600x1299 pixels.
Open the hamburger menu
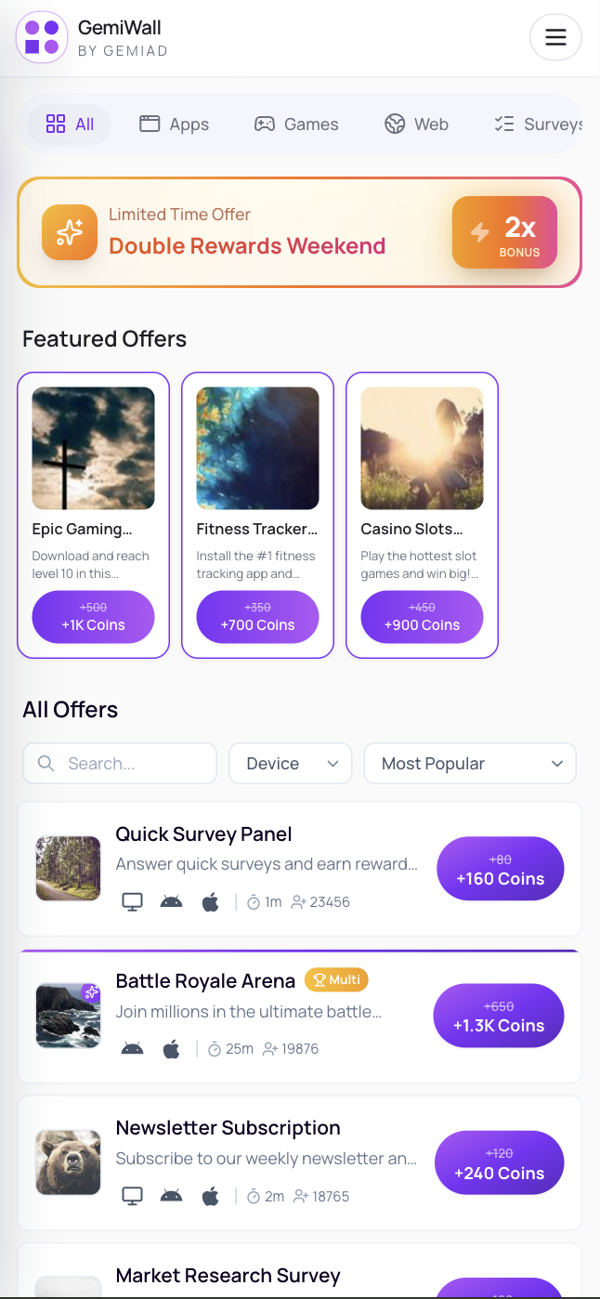point(555,37)
